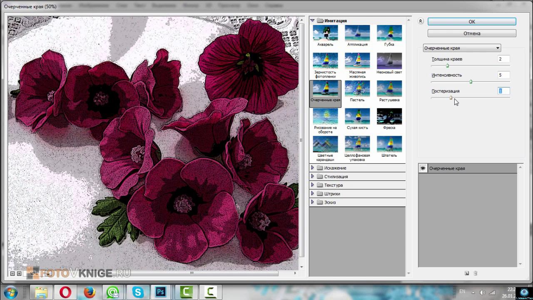The width and height of the screenshot is (533, 300).
Task: Switch to Photoshop taskbar icon
Action: 161,292
